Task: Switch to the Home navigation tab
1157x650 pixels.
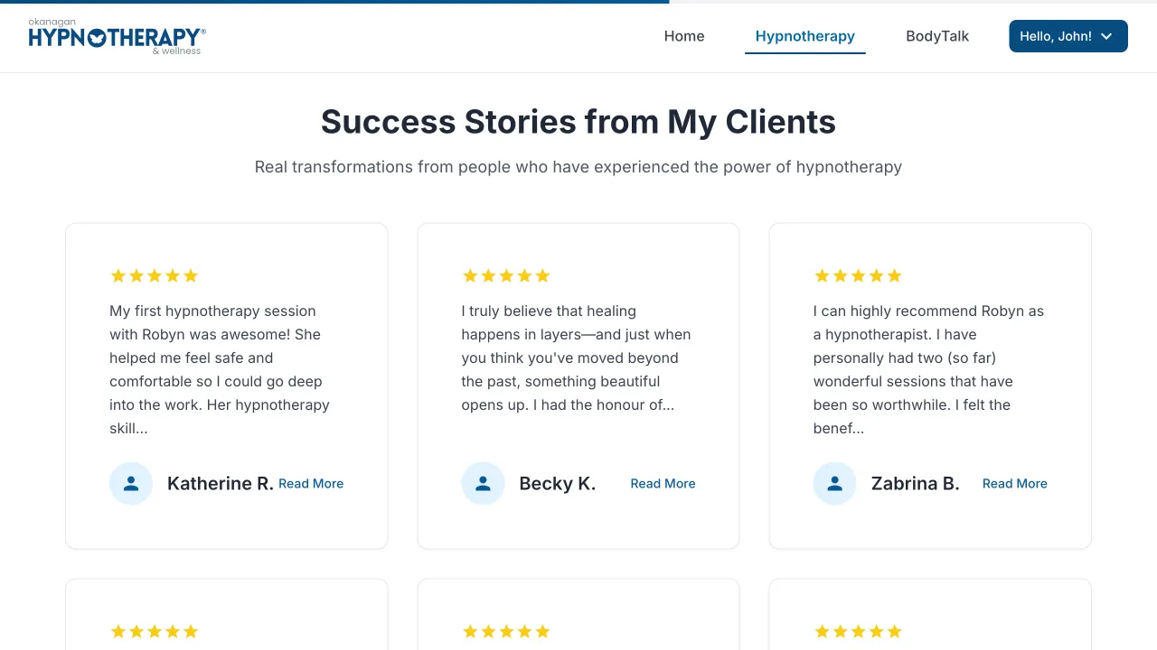Action: (x=684, y=36)
